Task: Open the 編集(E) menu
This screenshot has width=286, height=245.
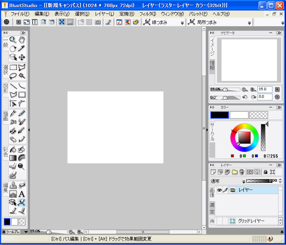Action: point(42,14)
